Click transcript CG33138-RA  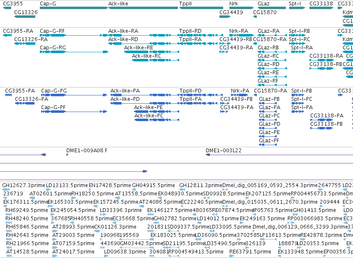(321, 60)
